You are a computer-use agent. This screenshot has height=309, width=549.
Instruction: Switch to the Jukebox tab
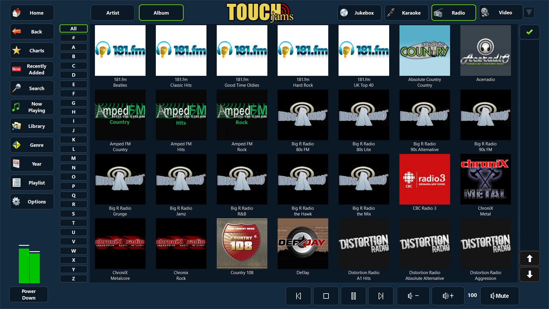[x=359, y=13]
